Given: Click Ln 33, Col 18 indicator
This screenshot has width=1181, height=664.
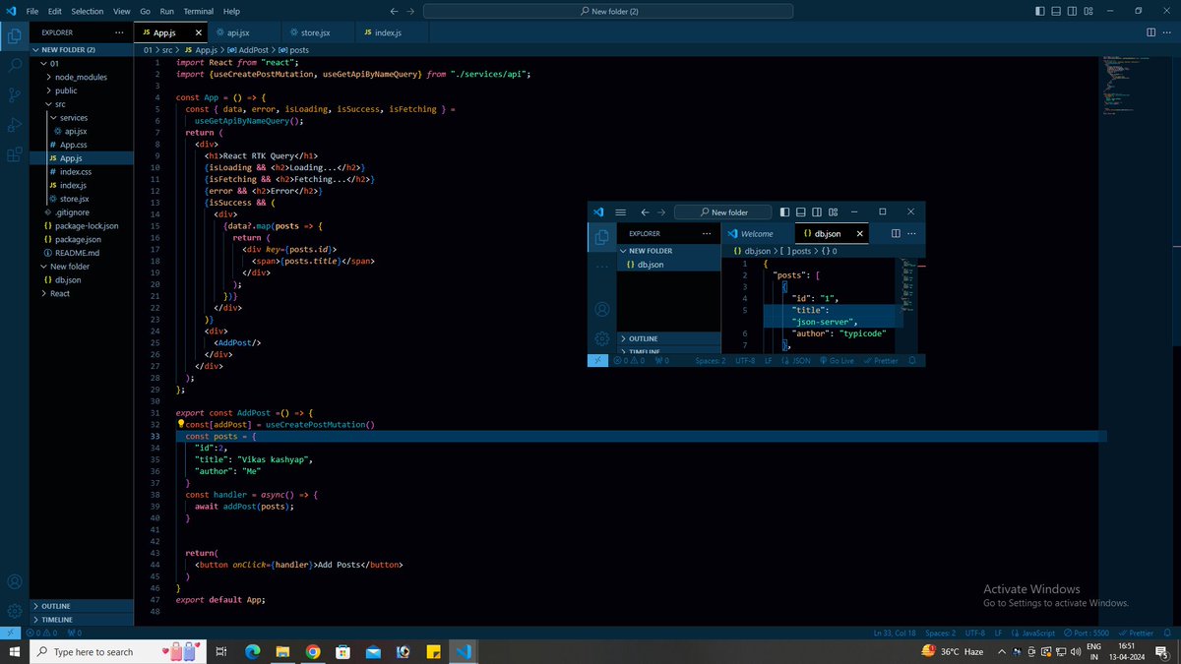Looking at the screenshot, I should (894, 633).
